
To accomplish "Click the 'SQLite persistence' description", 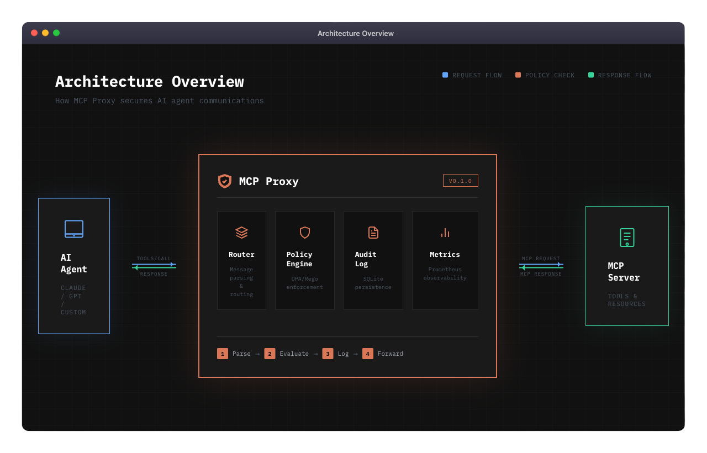I will [373, 283].
